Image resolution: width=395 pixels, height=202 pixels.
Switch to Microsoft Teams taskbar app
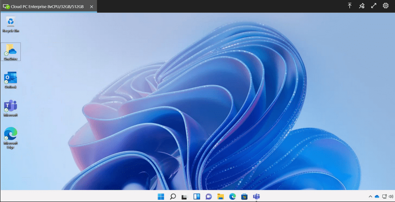pyautogui.click(x=256, y=196)
